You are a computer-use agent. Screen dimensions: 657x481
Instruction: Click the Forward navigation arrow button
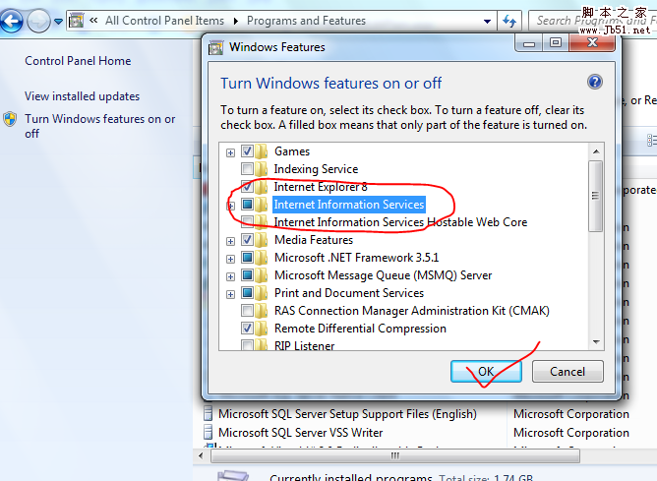click(38, 21)
